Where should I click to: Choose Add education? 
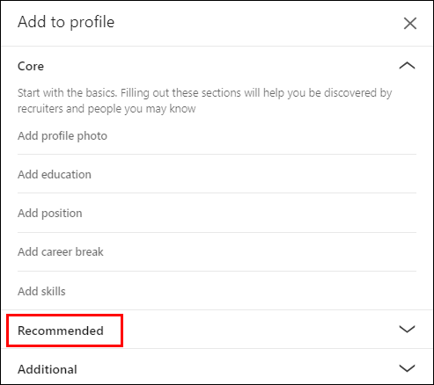click(217, 174)
